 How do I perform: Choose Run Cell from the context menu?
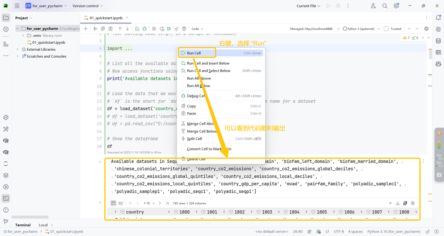click(x=194, y=53)
